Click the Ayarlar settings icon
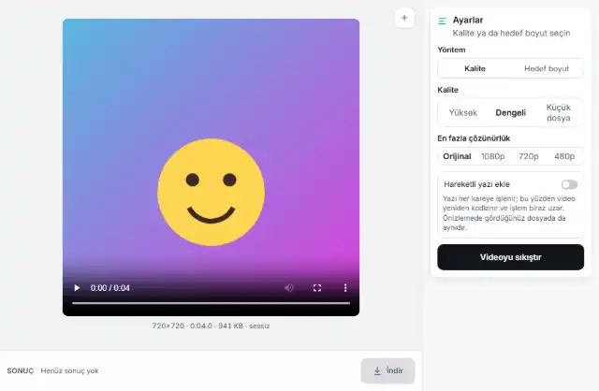 [443, 21]
